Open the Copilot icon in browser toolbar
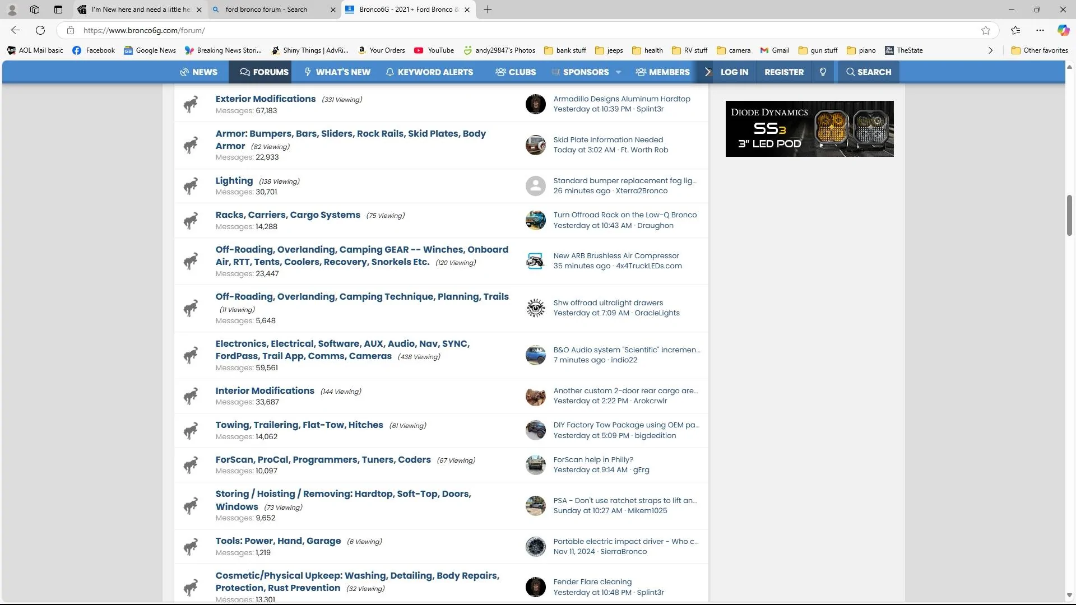Screen dimensions: 1076x605 (1063, 30)
